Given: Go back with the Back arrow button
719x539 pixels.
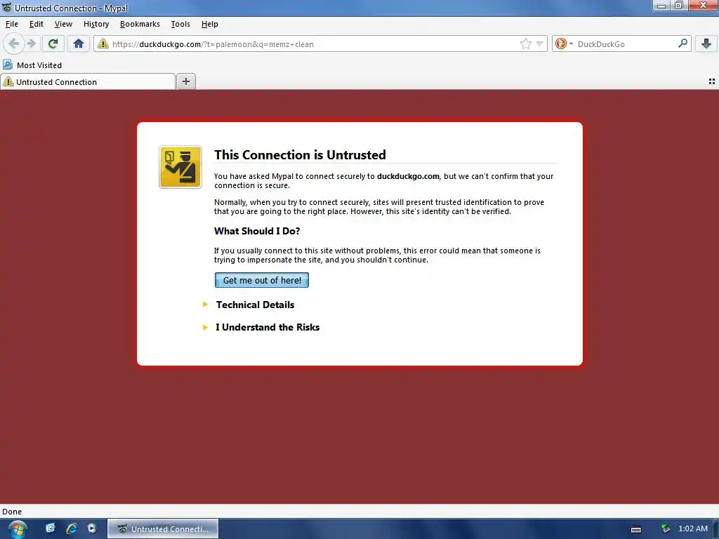Looking at the screenshot, I should coord(14,44).
